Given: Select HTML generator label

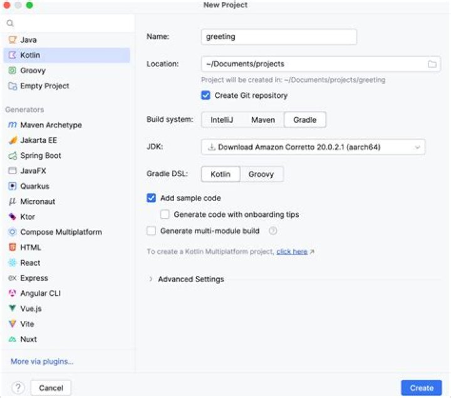Looking at the screenshot, I should click(31, 247).
